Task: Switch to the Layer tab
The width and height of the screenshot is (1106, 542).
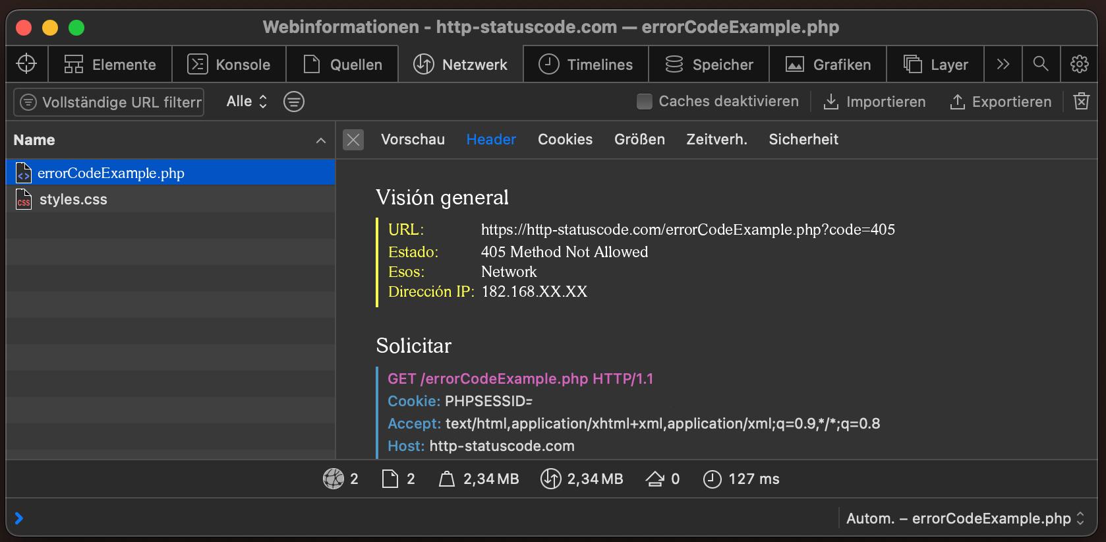Action: tap(935, 64)
